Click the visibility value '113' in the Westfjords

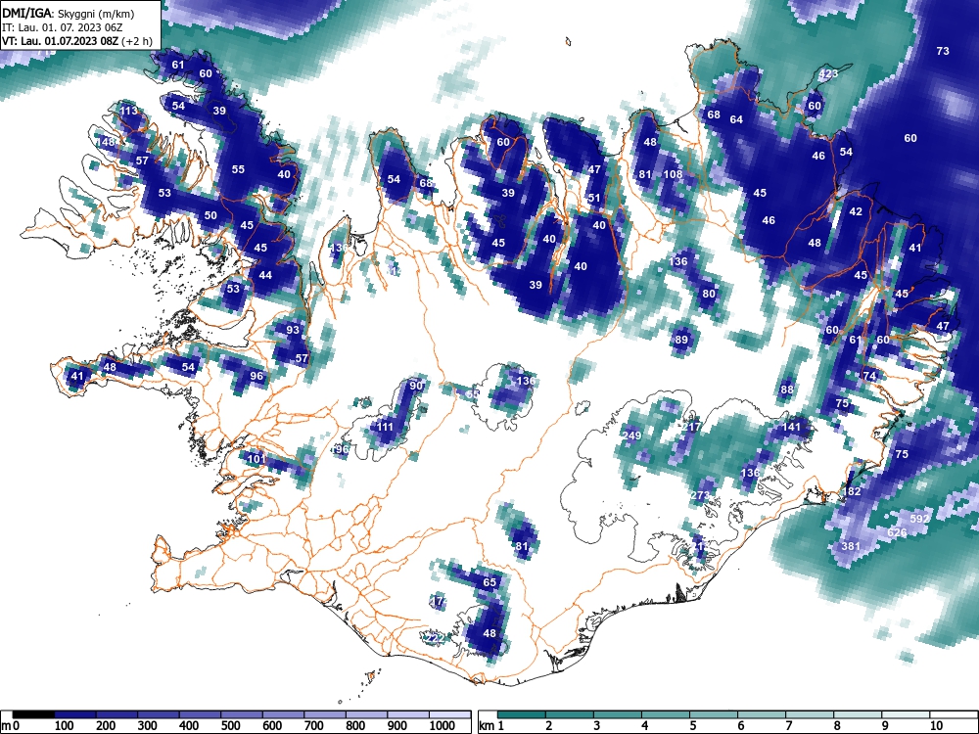(x=128, y=112)
